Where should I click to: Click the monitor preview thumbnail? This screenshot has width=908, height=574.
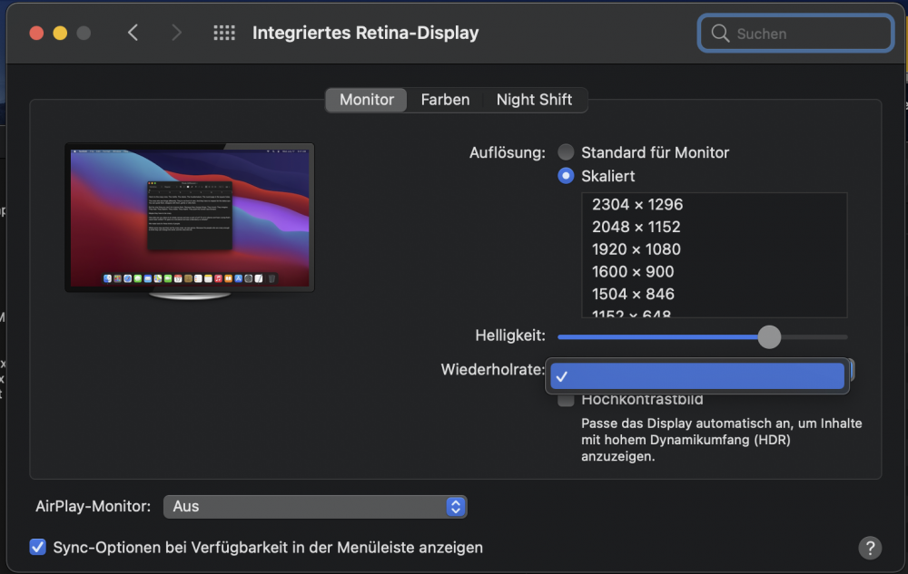click(190, 221)
